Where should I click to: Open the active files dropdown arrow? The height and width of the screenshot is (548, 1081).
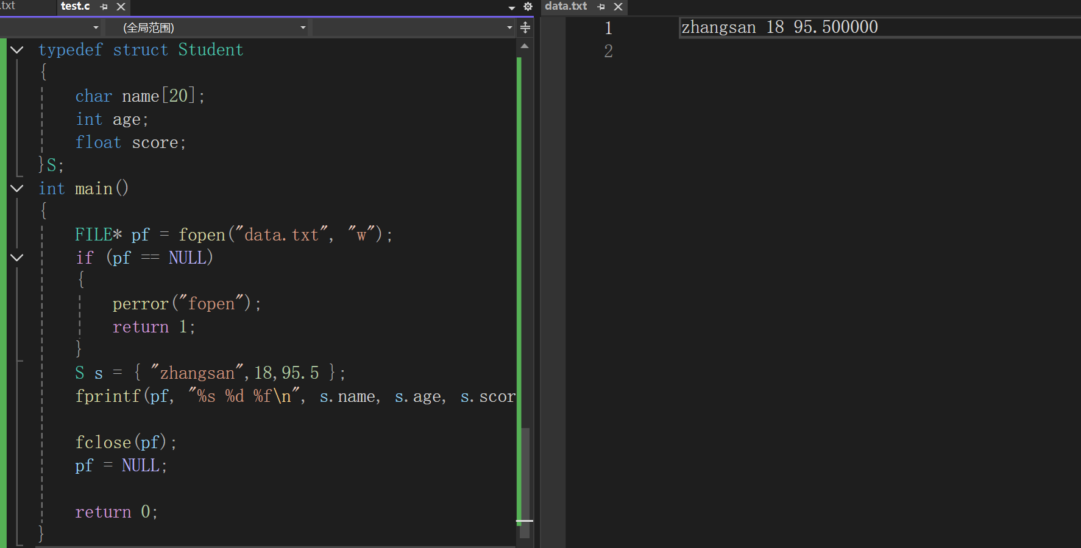[511, 7]
